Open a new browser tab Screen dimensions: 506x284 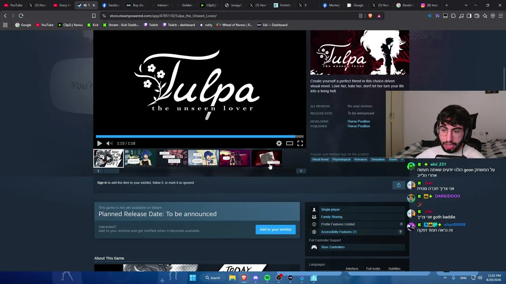click(x=447, y=5)
